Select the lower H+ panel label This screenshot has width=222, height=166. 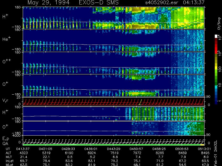tap(5, 112)
